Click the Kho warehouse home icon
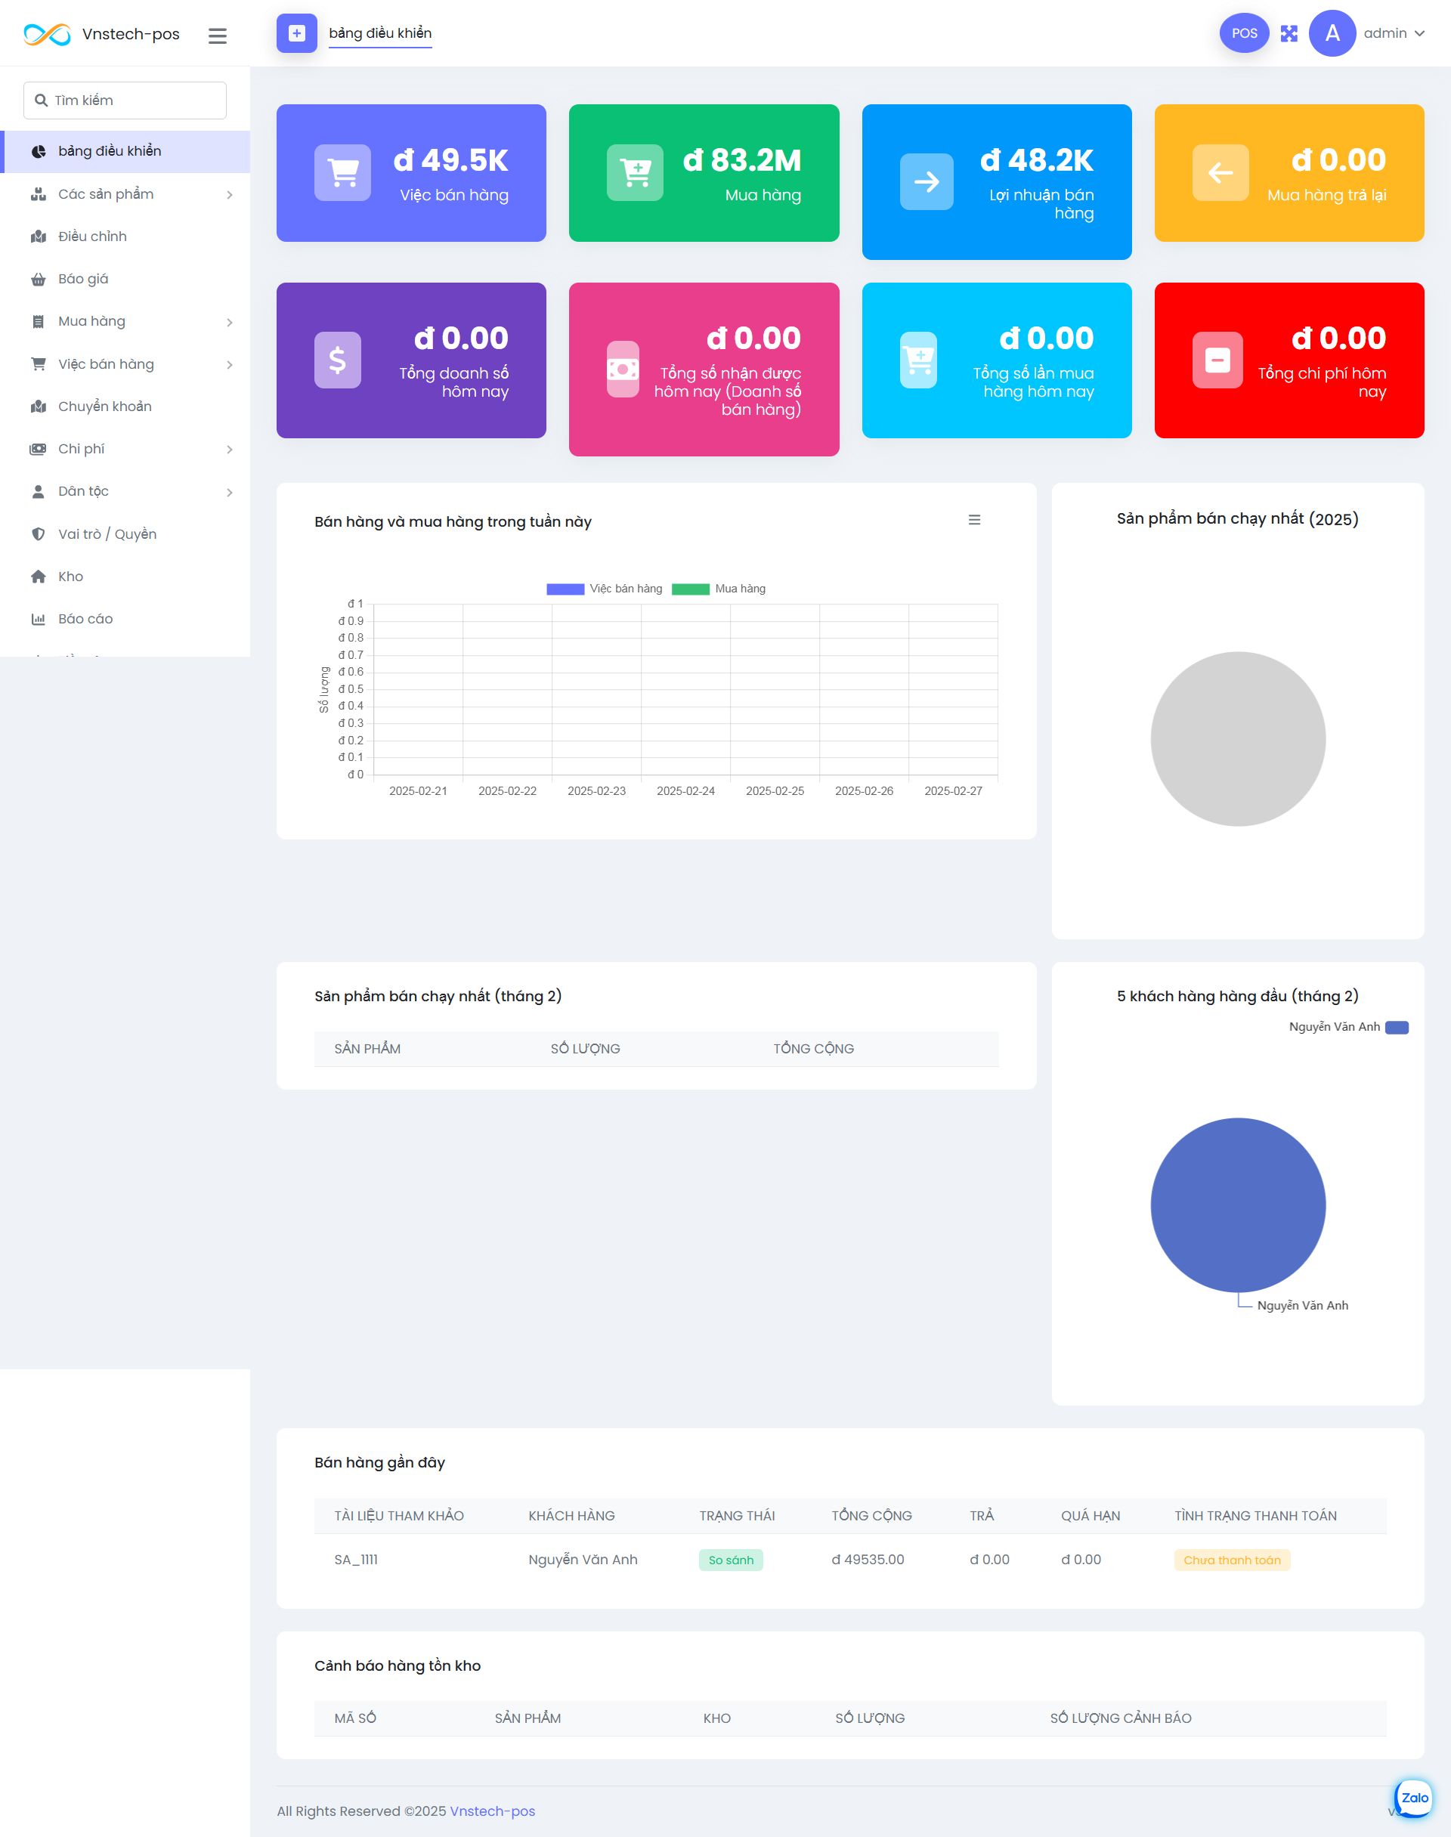 (39, 577)
